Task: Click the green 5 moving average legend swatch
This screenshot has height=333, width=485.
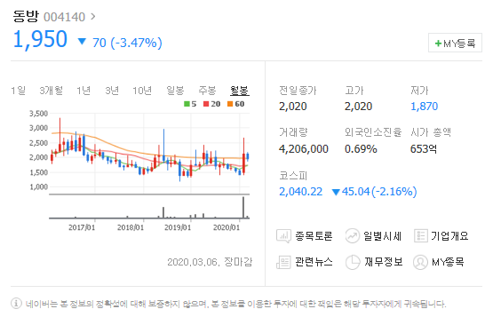Action: (187, 104)
